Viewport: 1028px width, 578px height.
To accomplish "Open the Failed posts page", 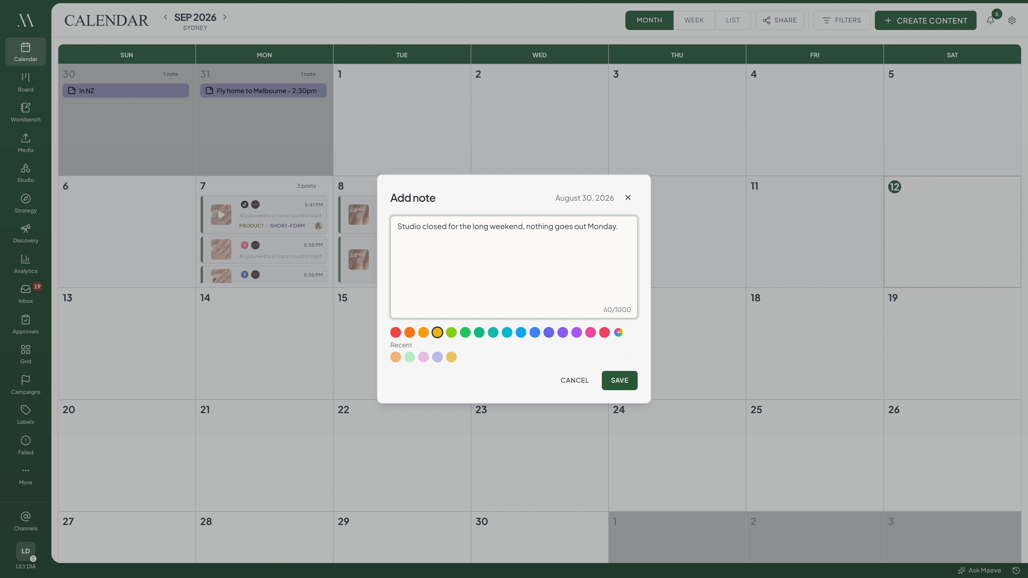I will (x=25, y=445).
